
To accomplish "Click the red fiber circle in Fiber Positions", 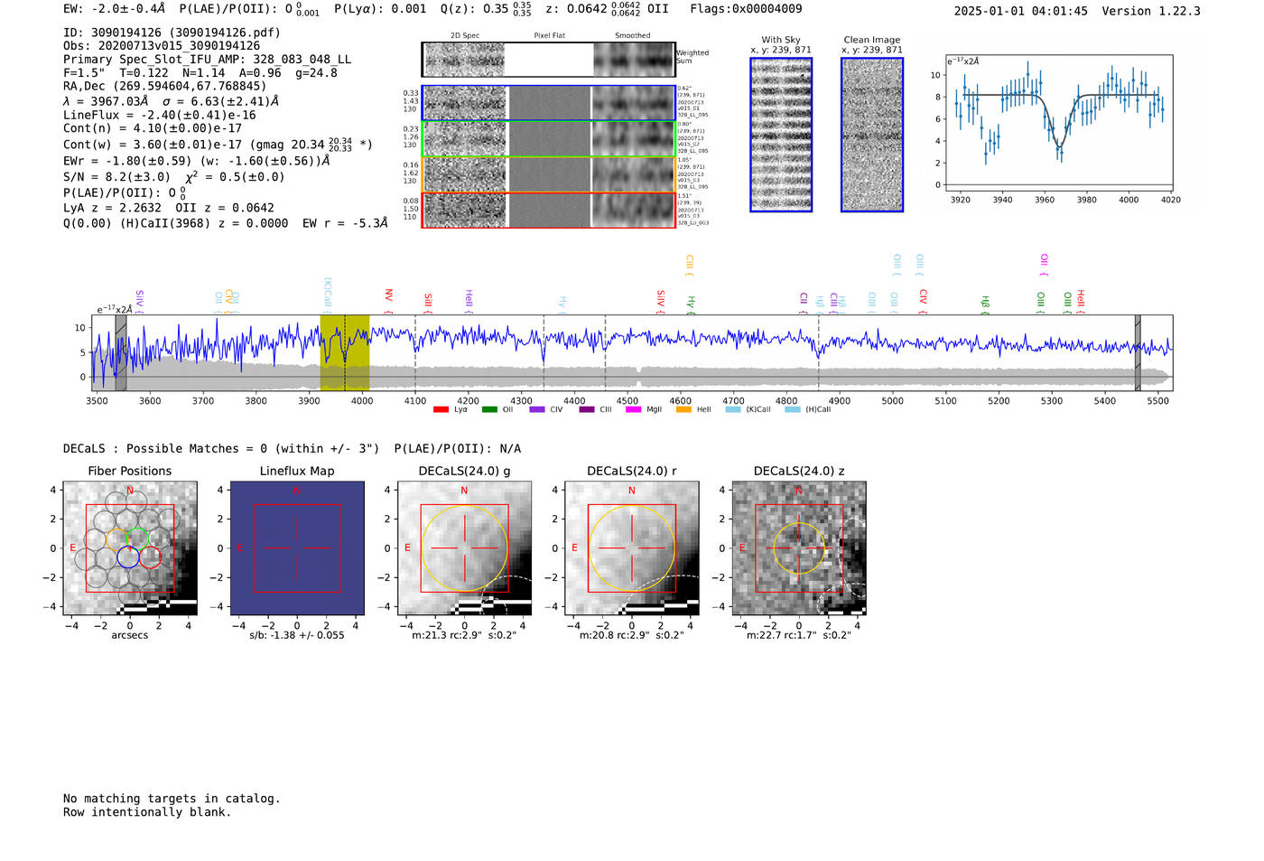I will 150,557.
